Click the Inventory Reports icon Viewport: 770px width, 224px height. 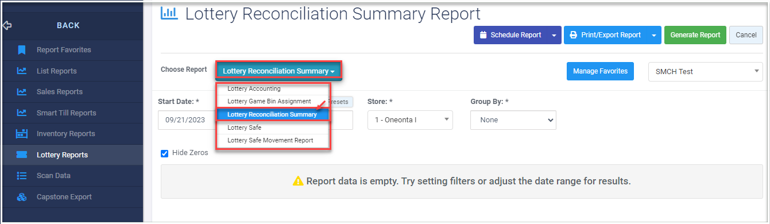tap(22, 134)
